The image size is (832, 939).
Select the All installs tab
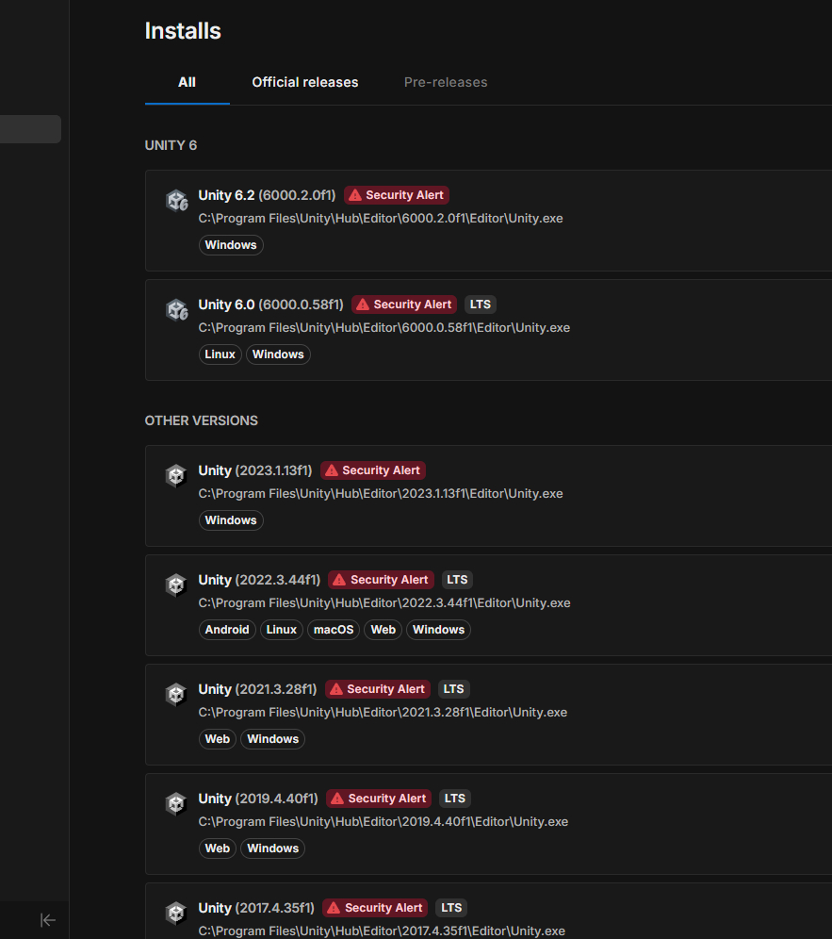187,82
